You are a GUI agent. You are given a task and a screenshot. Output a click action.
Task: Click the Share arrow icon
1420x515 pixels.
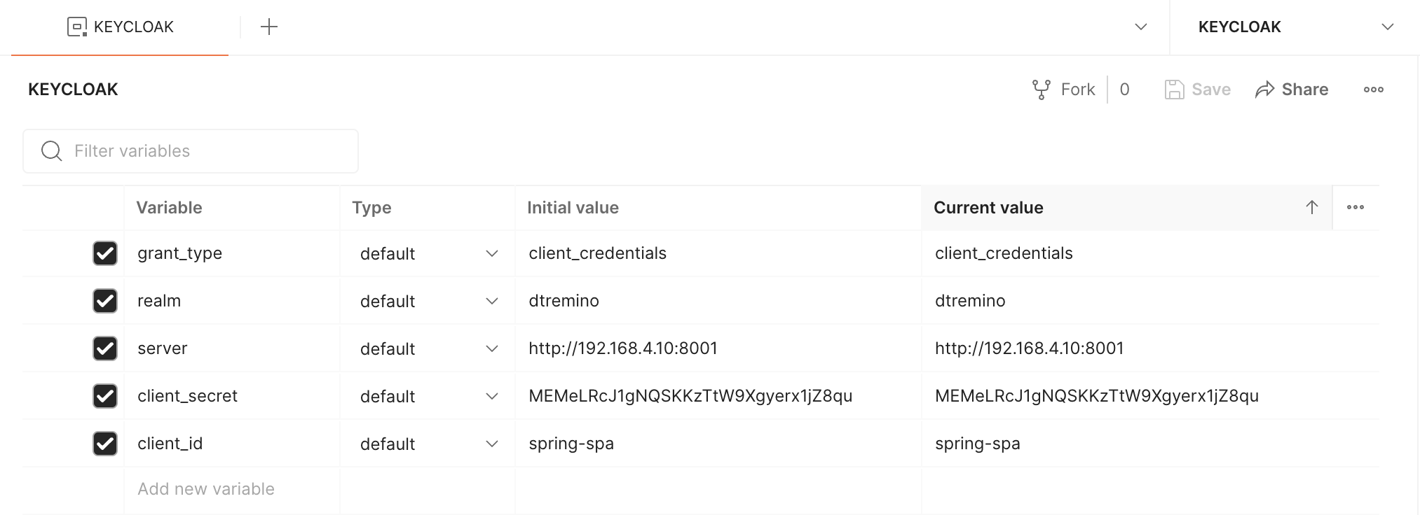[1264, 90]
